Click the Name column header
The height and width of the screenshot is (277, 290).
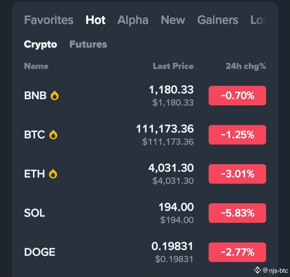click(x=36, y=66)
